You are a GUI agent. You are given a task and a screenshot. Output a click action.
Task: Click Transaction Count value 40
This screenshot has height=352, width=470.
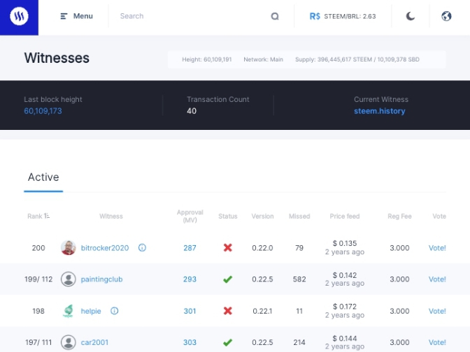point(192,111)
